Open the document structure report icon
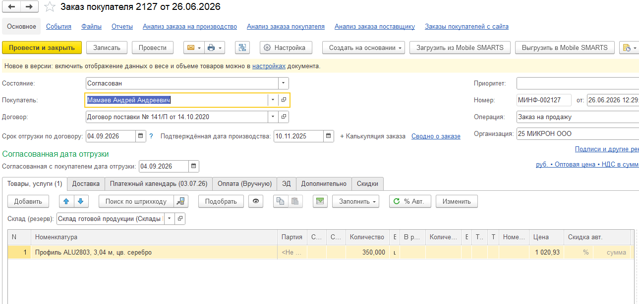The width and height of the screenshot is (639, 304). [x=242, y=47]
